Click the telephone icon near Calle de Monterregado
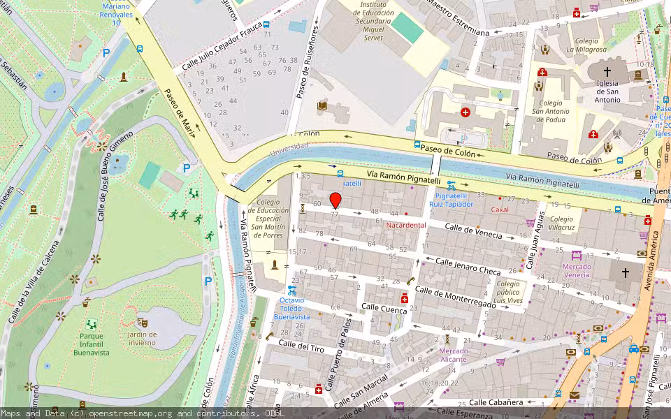This screenshot has height=419, width=671. [x=410, y=281]
